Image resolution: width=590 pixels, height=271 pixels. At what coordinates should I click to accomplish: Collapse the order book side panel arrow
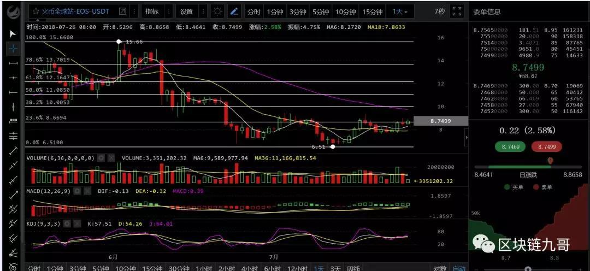click(467, 137)
